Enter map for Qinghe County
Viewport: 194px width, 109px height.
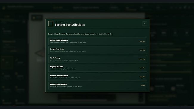(142, 59)
